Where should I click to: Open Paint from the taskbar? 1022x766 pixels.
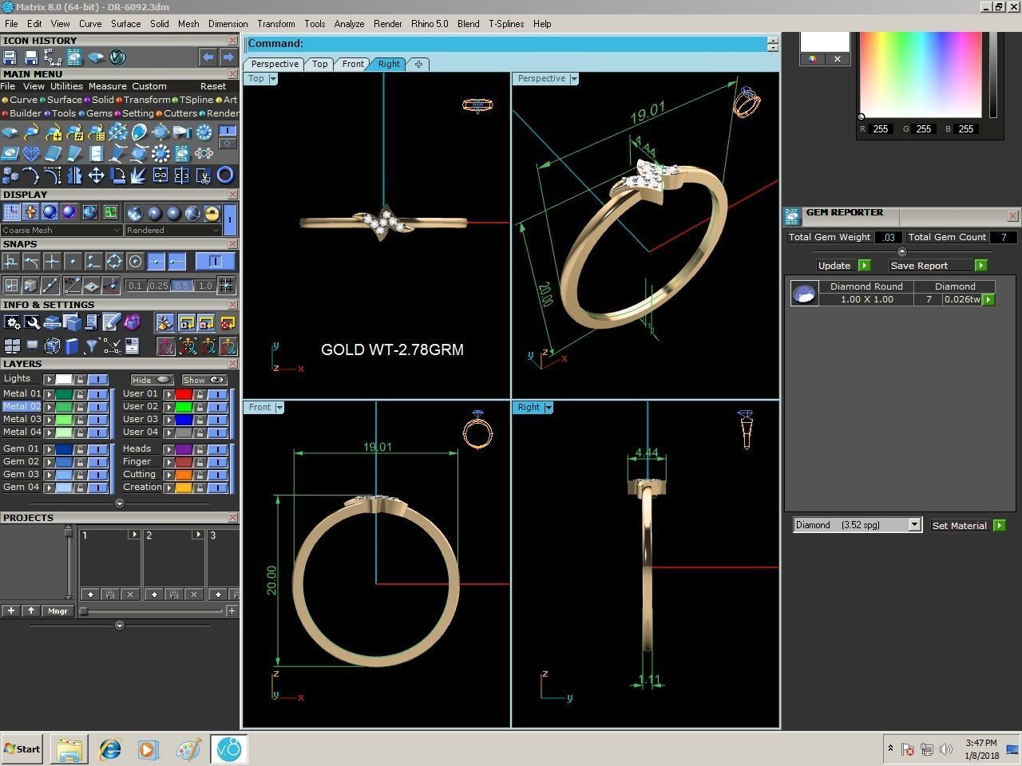188,749
